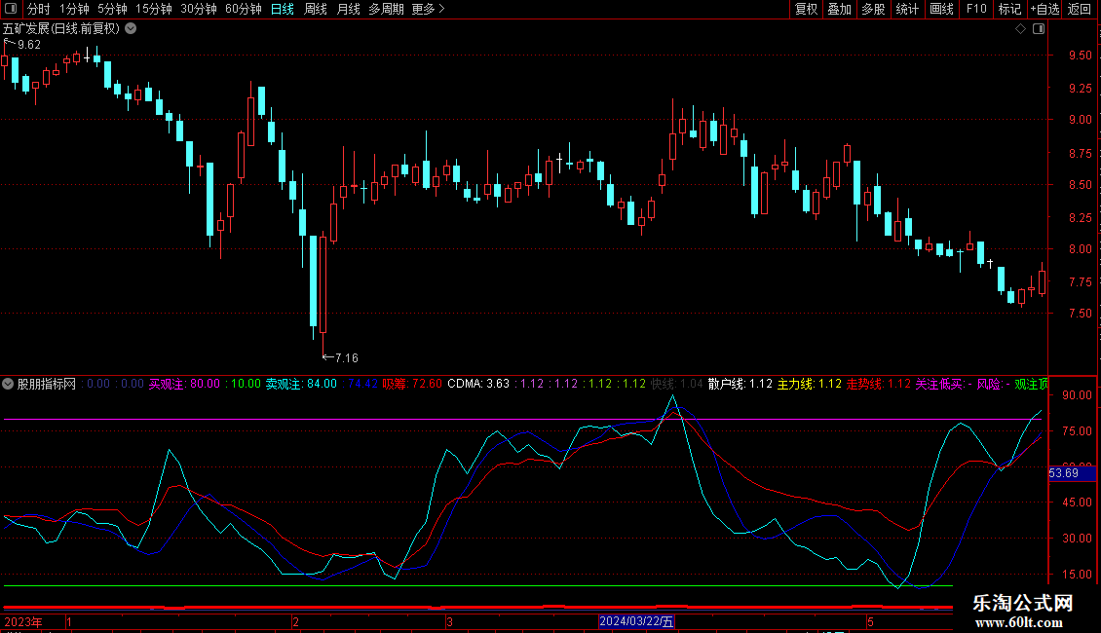Click the 2023年 label on the time axis
The image size is (1101, 633).
pos(23,621)
